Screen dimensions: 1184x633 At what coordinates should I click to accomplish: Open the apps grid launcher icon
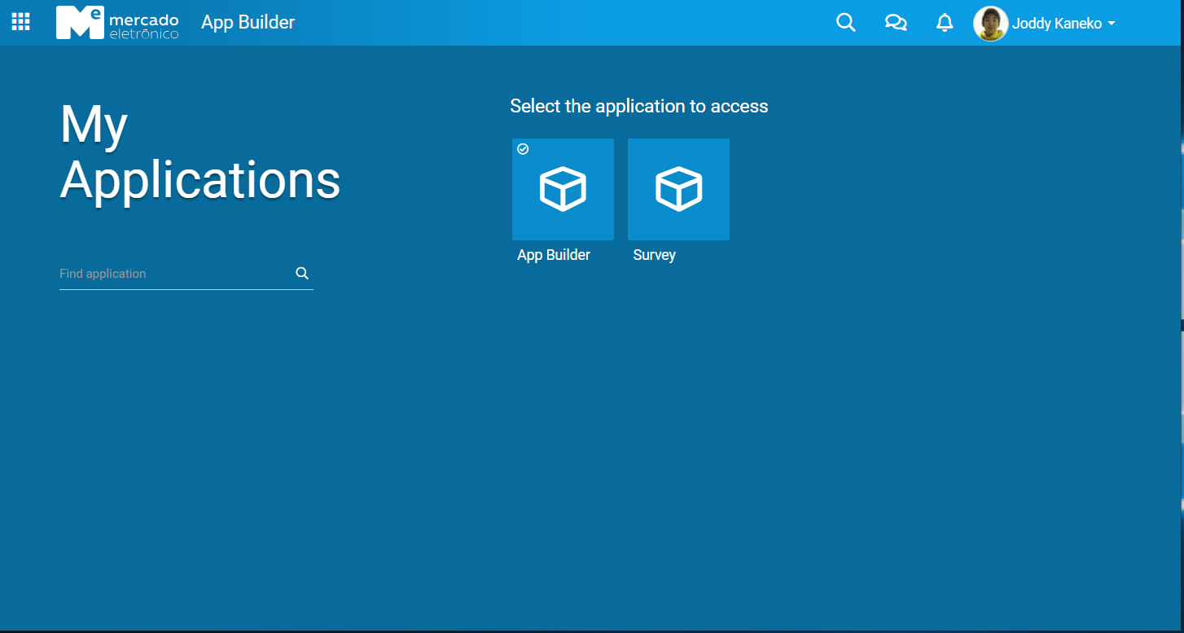pyautogui.click(x=20, y=22)
